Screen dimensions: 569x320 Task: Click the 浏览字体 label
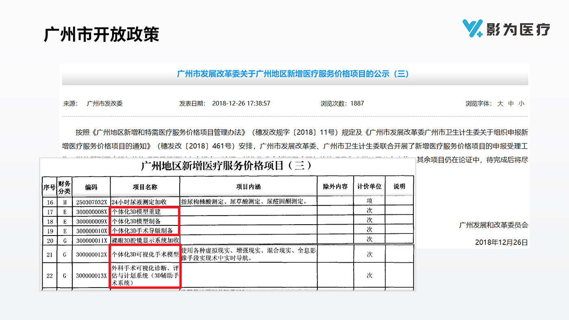pos(478,104)
